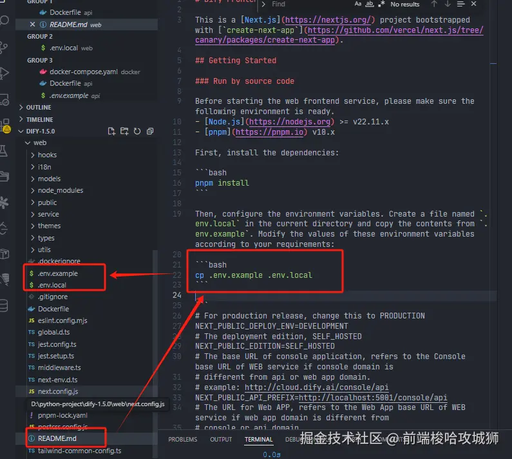This screenshot has width=512, height=459.
Task: Toggle Match Case in the Find widget
Action: (358, 4)
